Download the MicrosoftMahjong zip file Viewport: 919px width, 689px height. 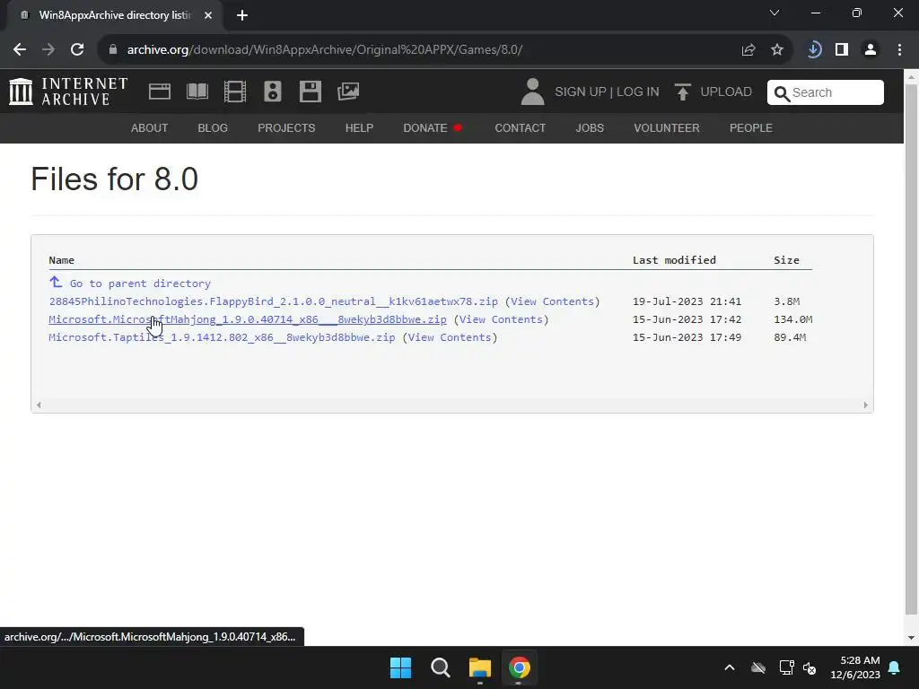(248, 320)
